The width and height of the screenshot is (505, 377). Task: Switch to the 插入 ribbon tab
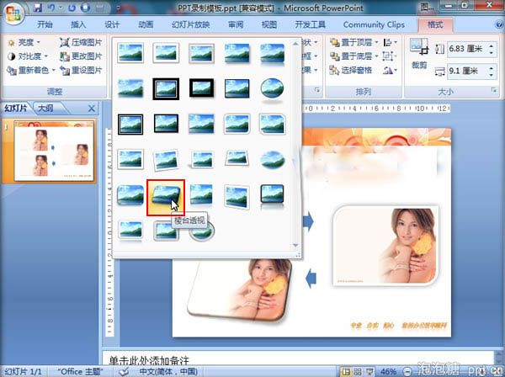(x=78, y=24)
